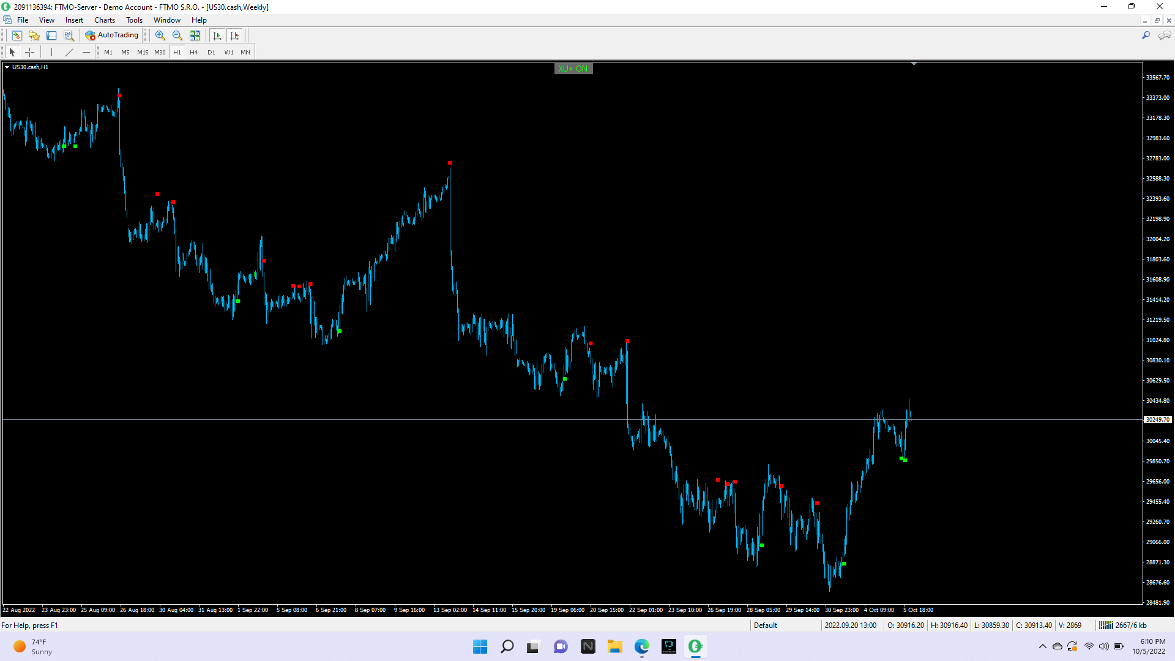The image size is (1175, 661).
Task: Expand the system tray hidden icons chevron
Action: (x=1042, y=646)
